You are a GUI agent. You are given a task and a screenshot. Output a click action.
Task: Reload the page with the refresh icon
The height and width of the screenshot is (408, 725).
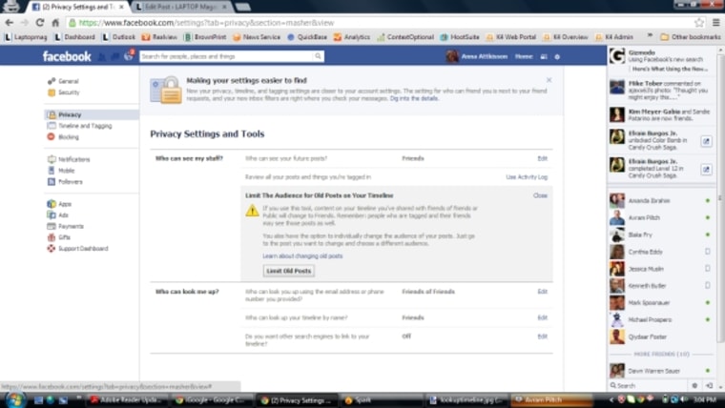40,23
